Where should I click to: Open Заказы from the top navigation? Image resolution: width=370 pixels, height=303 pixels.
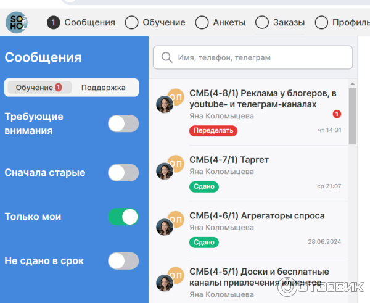coord(281,23)
